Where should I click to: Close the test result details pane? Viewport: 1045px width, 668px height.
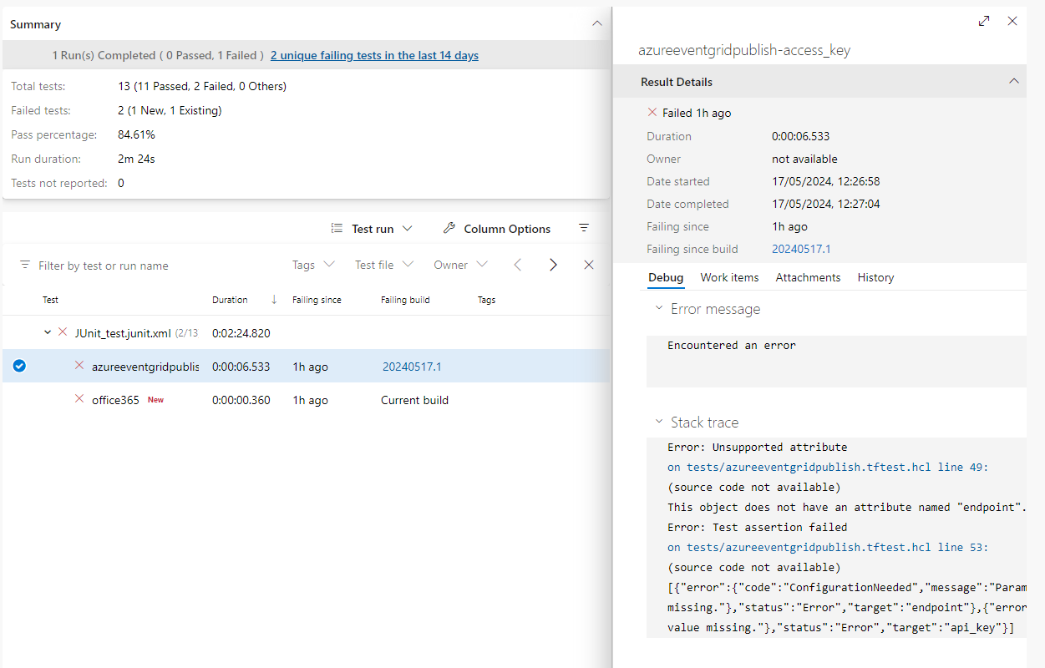tap(1012, 21)
